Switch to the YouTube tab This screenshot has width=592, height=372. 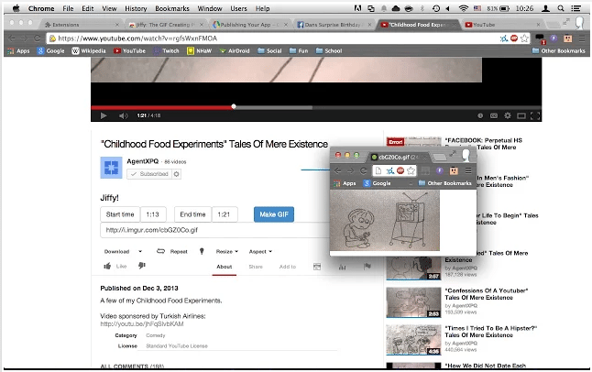pos(502,25)
